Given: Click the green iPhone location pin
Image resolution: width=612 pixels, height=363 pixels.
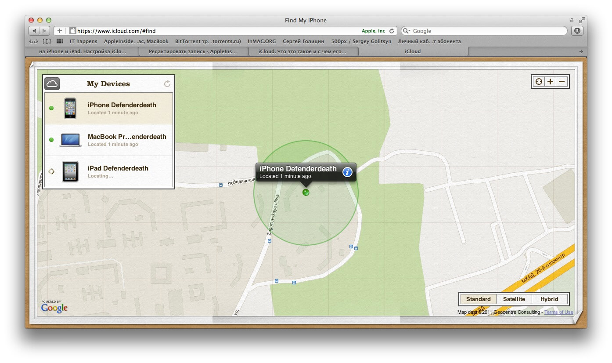Looking at the screenshot, I should pos(306,192).
